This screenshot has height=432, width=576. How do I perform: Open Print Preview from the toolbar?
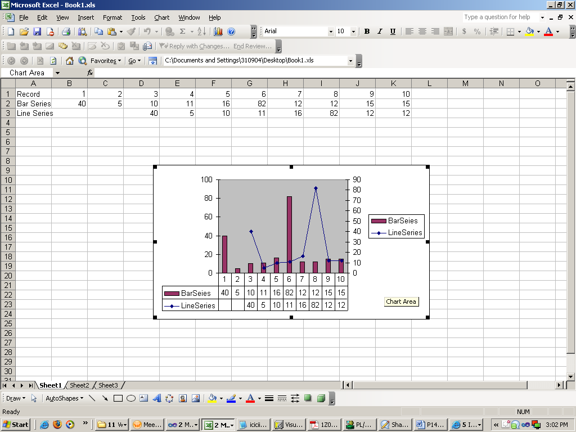pos(82,31)
